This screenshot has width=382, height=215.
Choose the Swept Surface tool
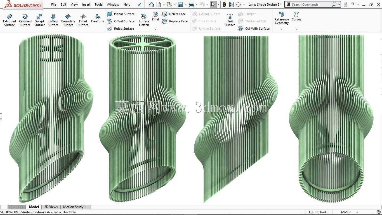[x=40, y=20]
